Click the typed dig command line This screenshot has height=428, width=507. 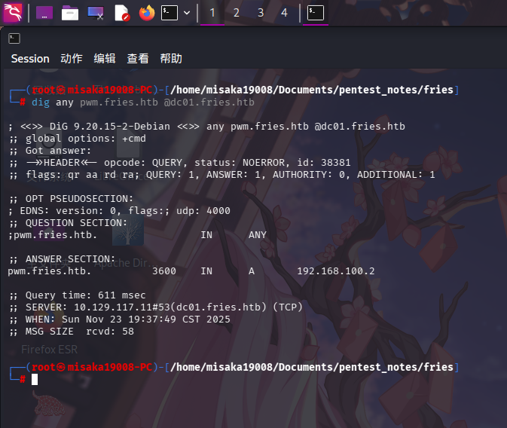click(143, 102)
